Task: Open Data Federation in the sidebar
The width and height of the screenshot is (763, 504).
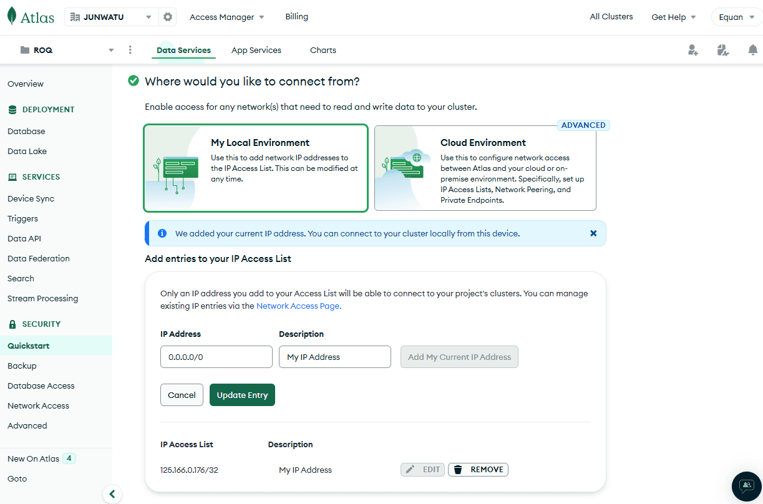Action: 39,258
